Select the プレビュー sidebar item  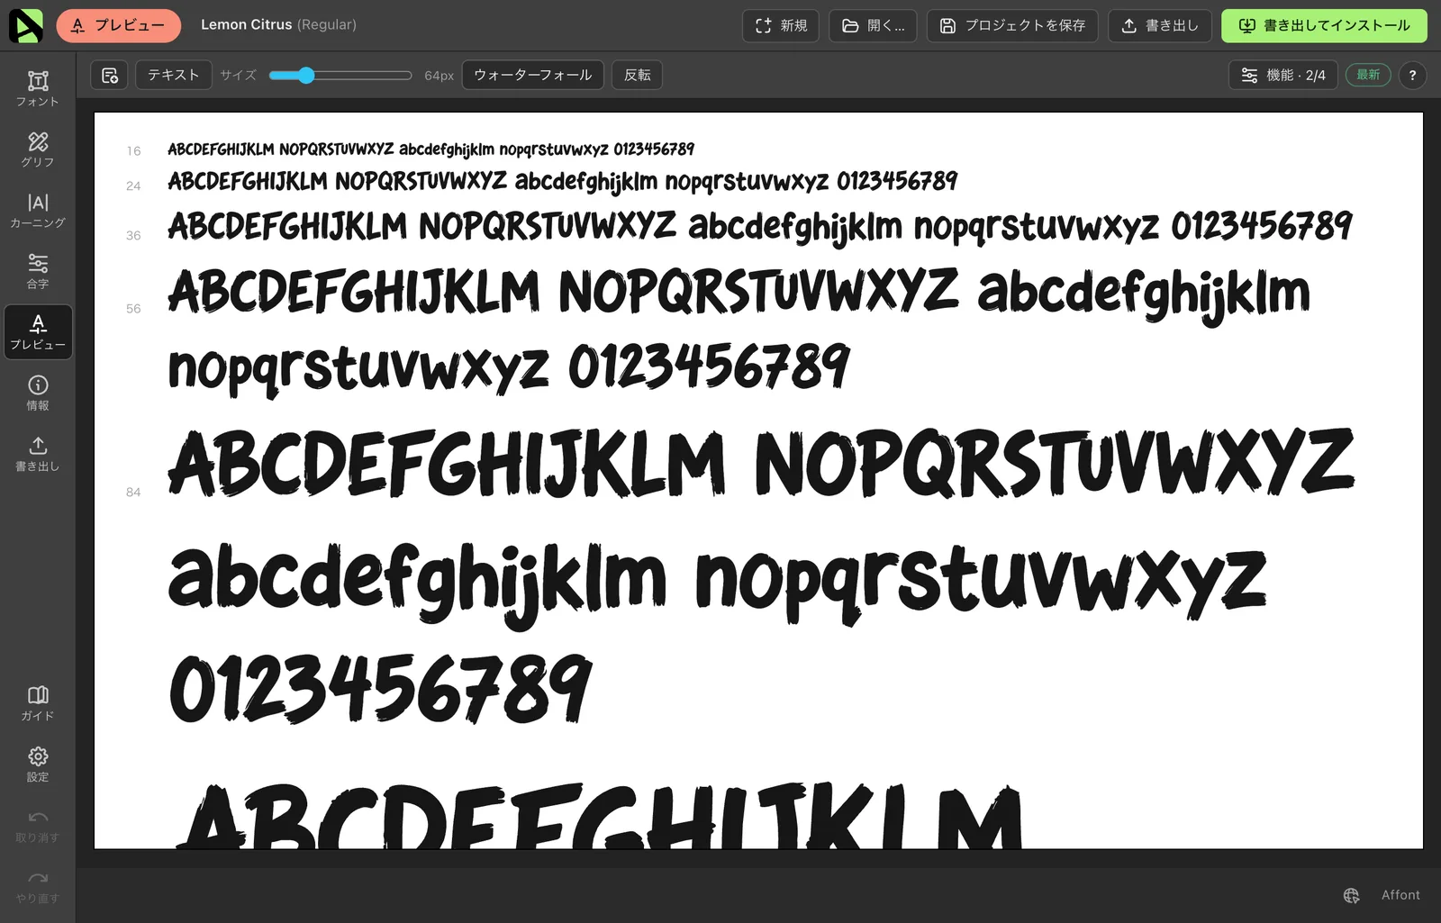[x=38, y=332]
